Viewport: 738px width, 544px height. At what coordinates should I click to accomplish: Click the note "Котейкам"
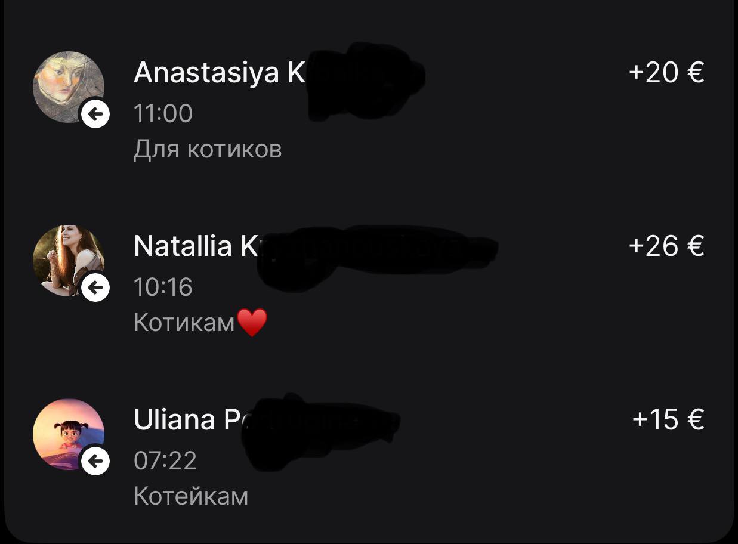click(191, 496)
